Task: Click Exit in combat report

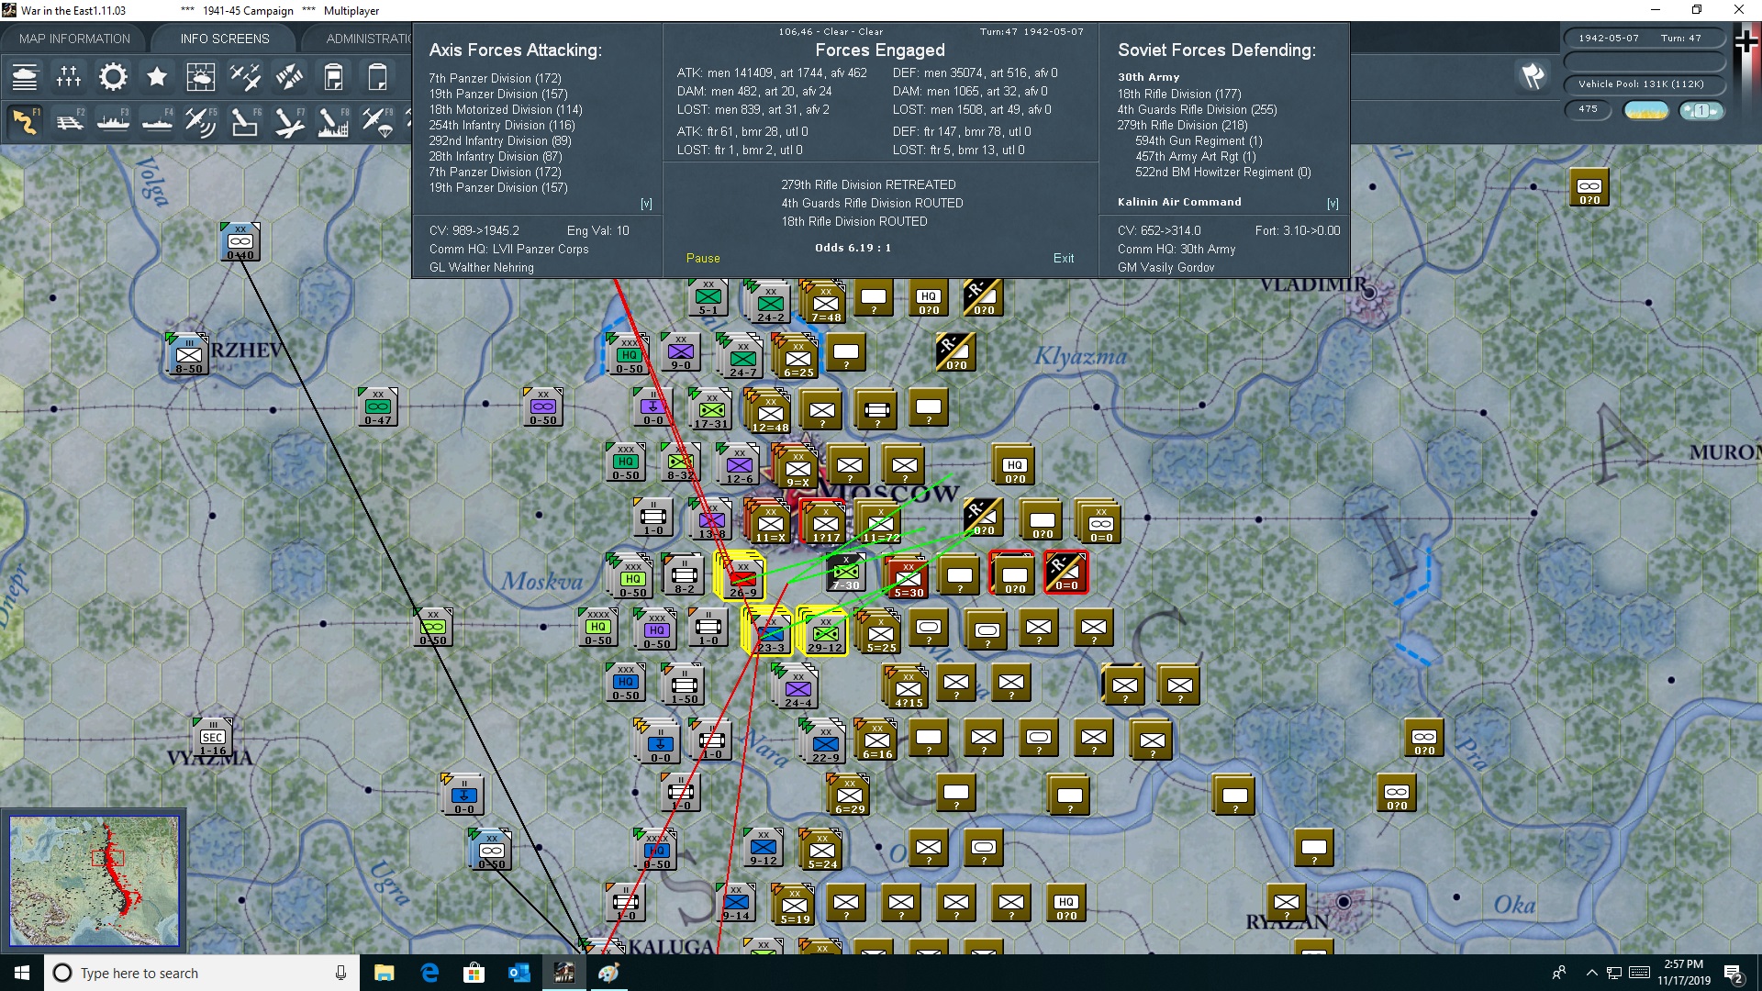Action: (x=1064, y=259)
